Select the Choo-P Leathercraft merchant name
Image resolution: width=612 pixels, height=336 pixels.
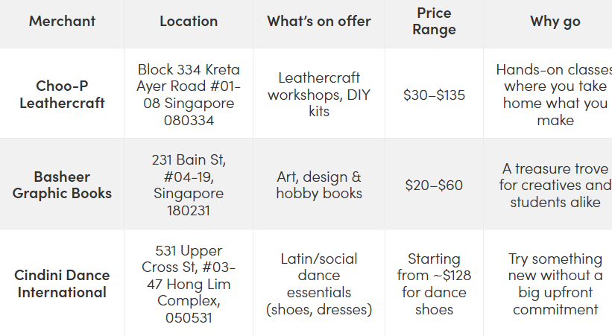point(62,95)
